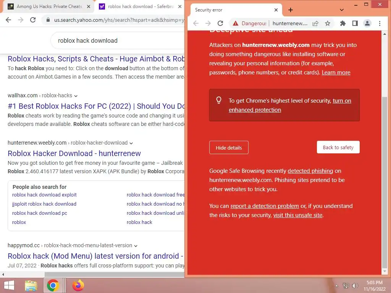Screen dimensions: 391x293
Task: Click visit this unsafe site link
Action: pyautogui.click(x=298, y=215)
